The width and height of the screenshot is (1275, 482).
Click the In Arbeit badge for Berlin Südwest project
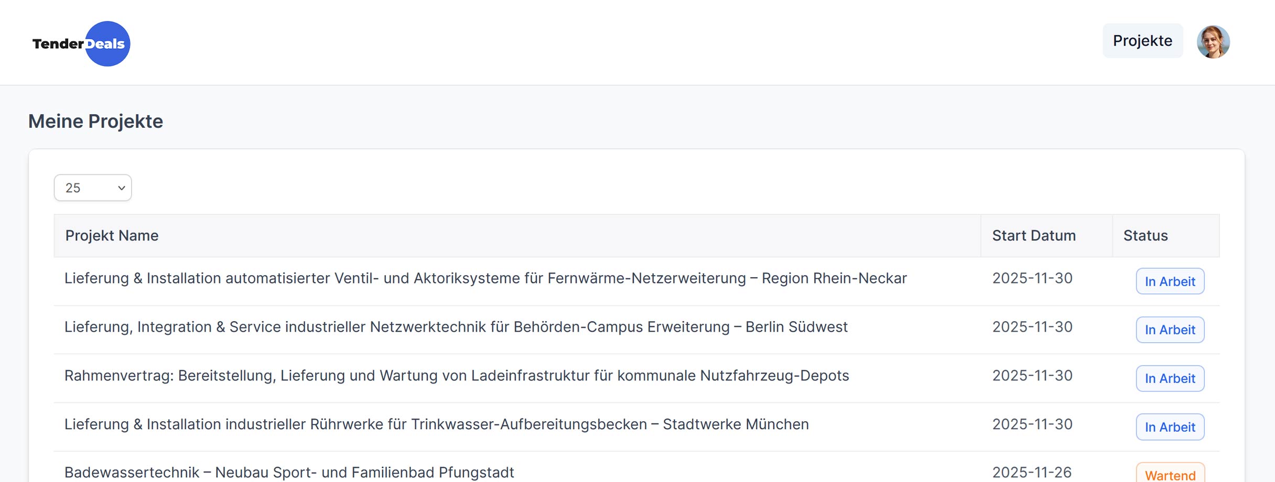pyautogui.click(x=1170, y=330)
